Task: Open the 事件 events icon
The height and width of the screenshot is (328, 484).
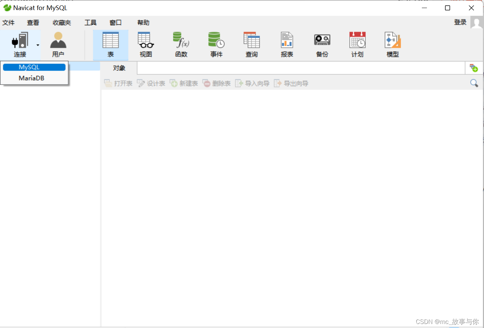Action: [216, 45]
